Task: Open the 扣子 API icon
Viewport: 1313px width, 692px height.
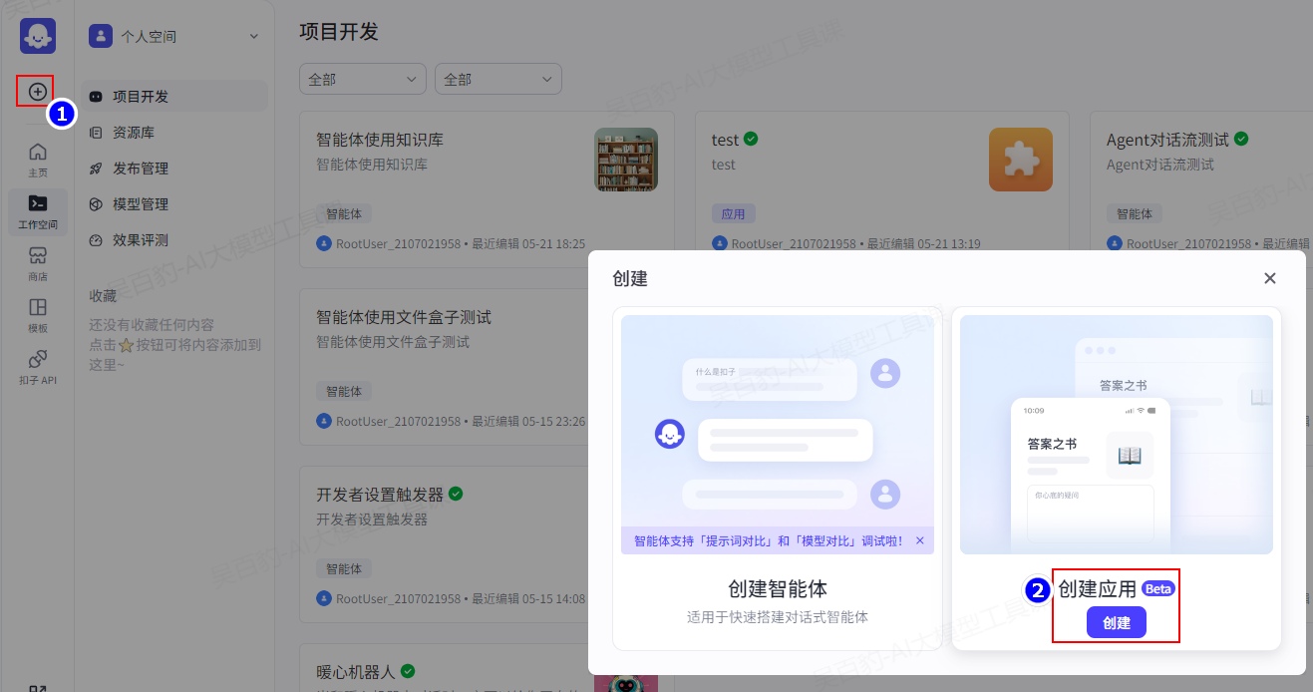Action: coord(38,366)
